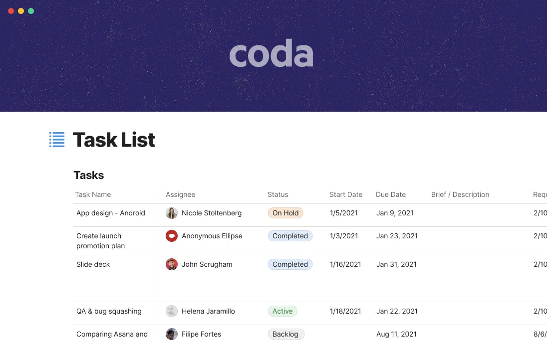Click Helena Jaramillo's gray placeholder avatar
This screenshot has width=547, height=359.
pos(172,311)
